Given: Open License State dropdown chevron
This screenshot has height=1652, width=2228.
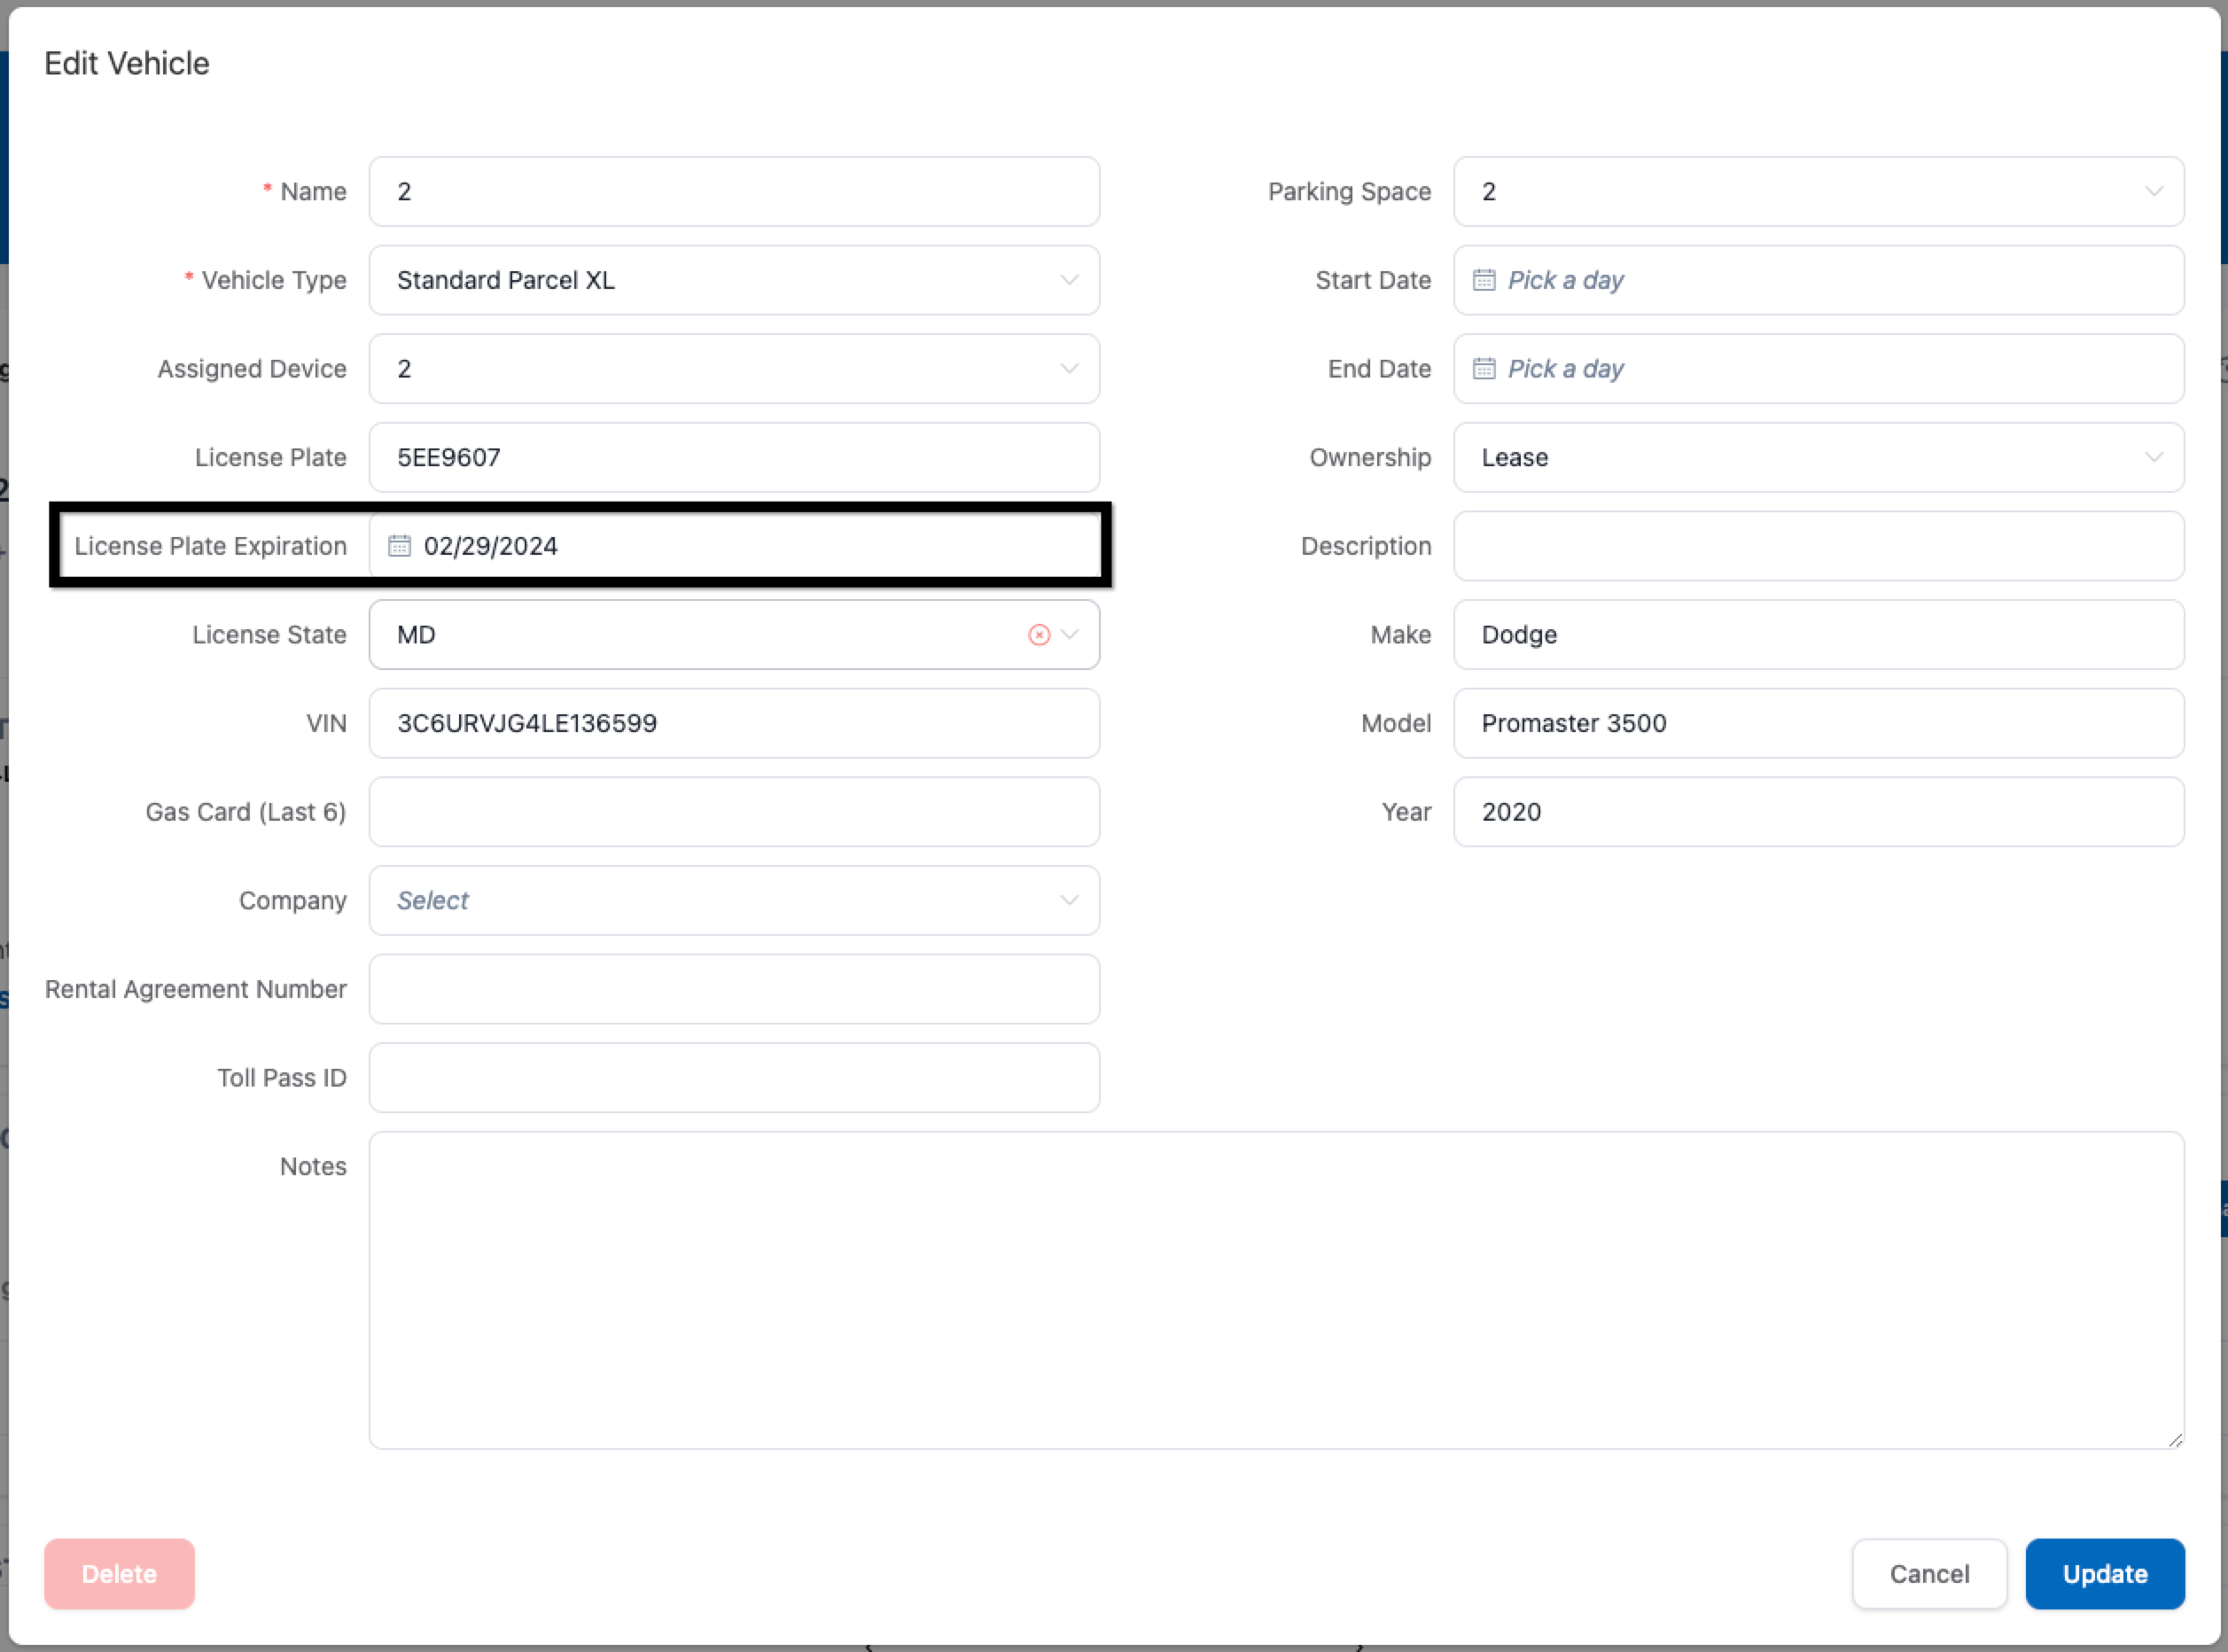Looking at the screenshot, I should [1071, 635].
